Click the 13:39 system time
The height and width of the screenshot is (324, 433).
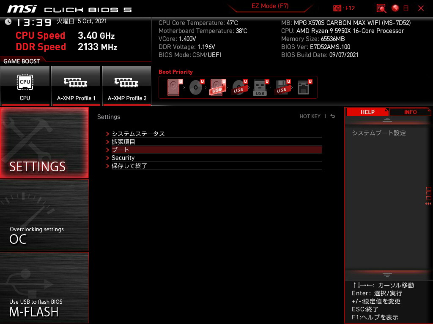(34, 22)
